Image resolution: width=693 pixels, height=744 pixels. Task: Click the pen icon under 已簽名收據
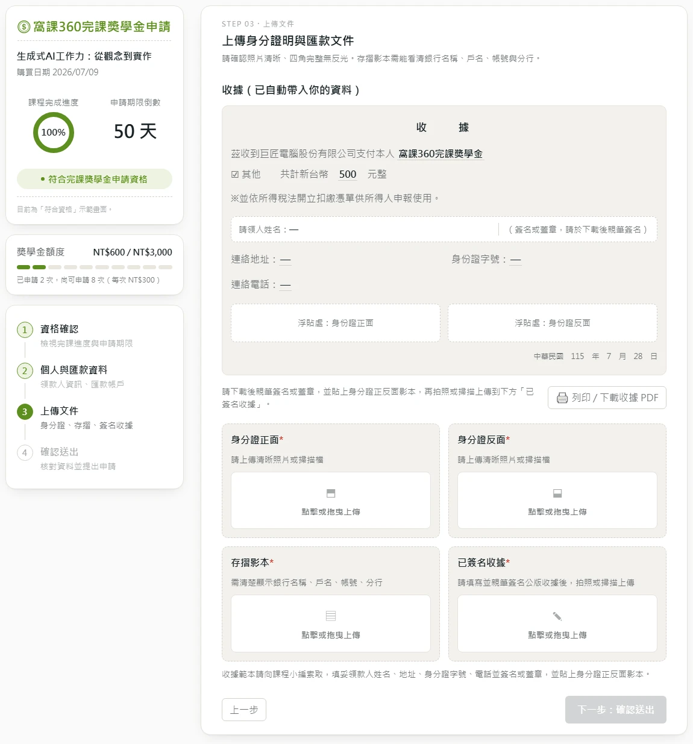tap(557, 616)
